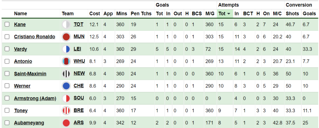Open the WHU team link
The height and width of the screenshot is (128, 319).
click(79, 61)
